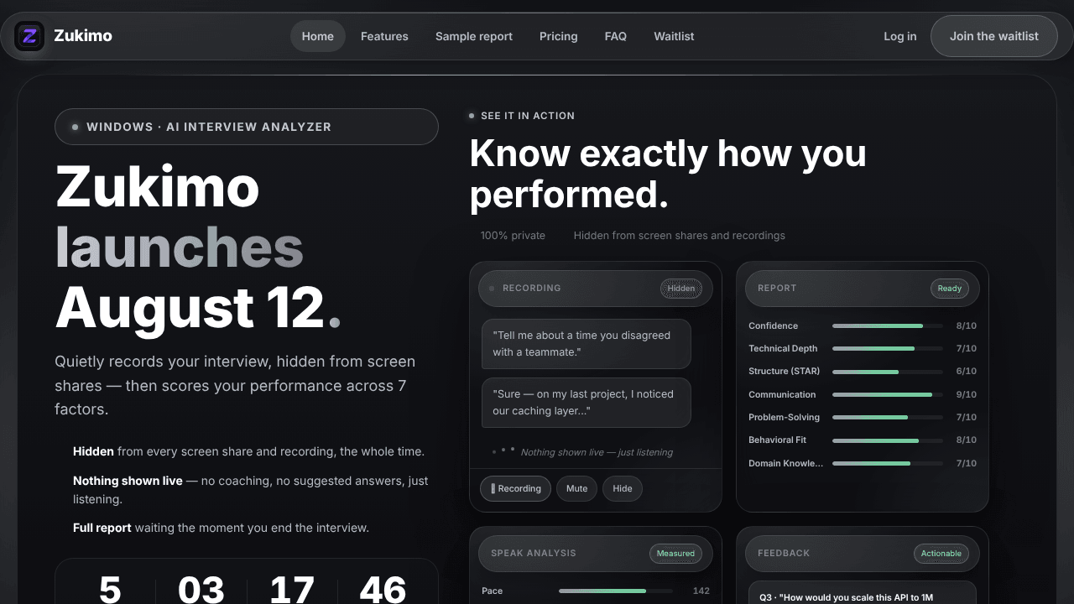Click the Communication score bar

coord(887,394)
